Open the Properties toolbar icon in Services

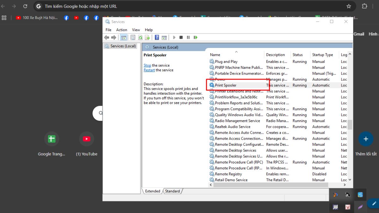pyautogui.click(x=133, y=38)
